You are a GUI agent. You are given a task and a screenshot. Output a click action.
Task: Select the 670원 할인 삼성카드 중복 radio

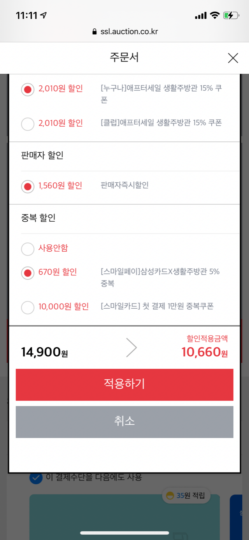pos(28,273)
